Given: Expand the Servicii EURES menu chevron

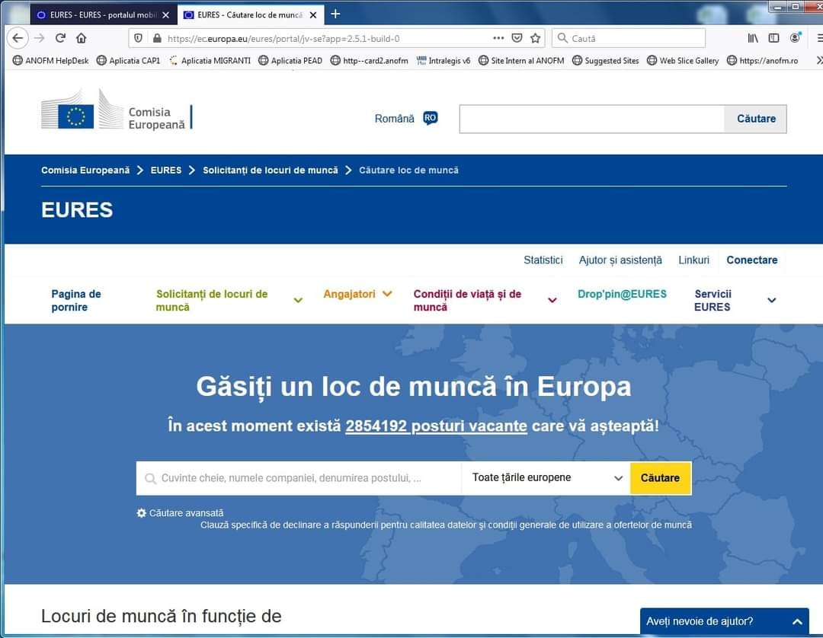Looking at the screenshot, I should (771, 301).
